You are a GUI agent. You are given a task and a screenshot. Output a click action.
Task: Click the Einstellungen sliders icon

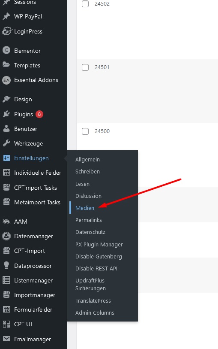pyautogui.click(x=6, y=158)
